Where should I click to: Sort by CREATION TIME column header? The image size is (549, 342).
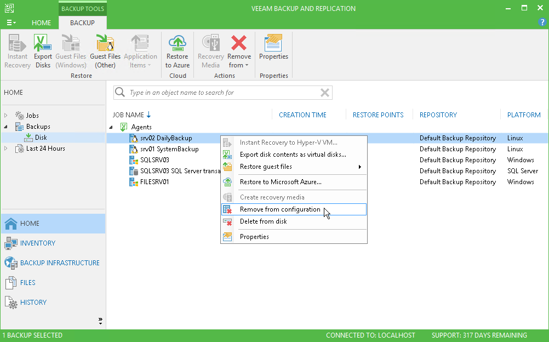[302, 115]
